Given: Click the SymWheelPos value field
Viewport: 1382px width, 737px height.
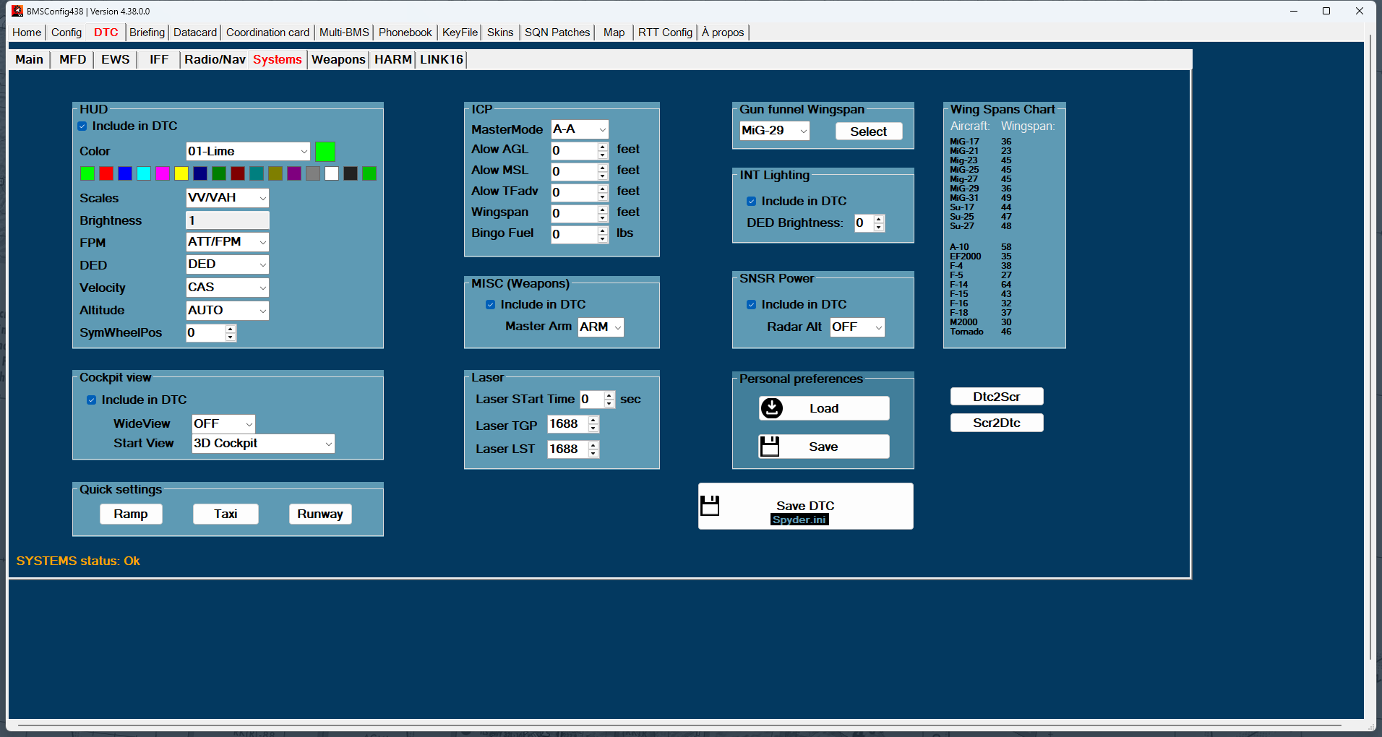Looking at the screenshot, I should [x=206, y=333].
